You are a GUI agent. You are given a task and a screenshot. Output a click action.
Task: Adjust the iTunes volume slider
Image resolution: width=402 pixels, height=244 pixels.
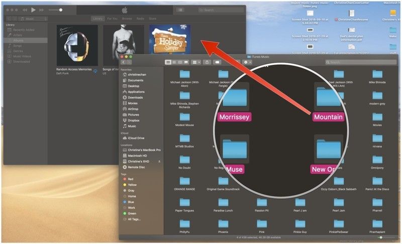pos(55,10)
